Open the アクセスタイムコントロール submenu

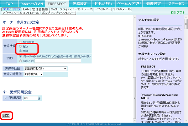[x=21, y=13]
